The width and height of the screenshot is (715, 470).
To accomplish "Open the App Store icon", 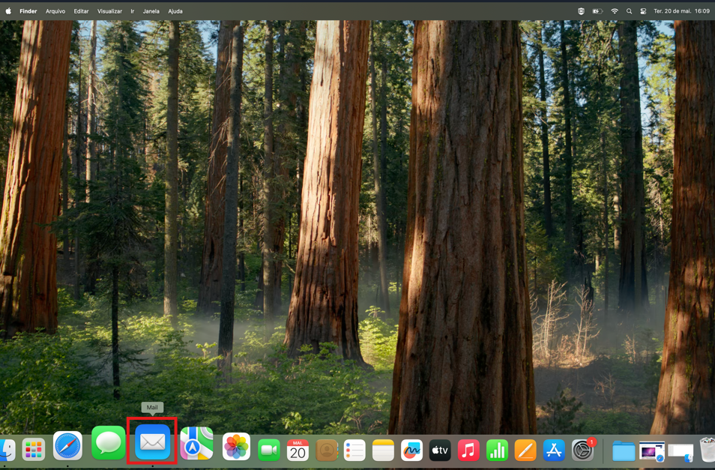I will [x=554, y=450].
